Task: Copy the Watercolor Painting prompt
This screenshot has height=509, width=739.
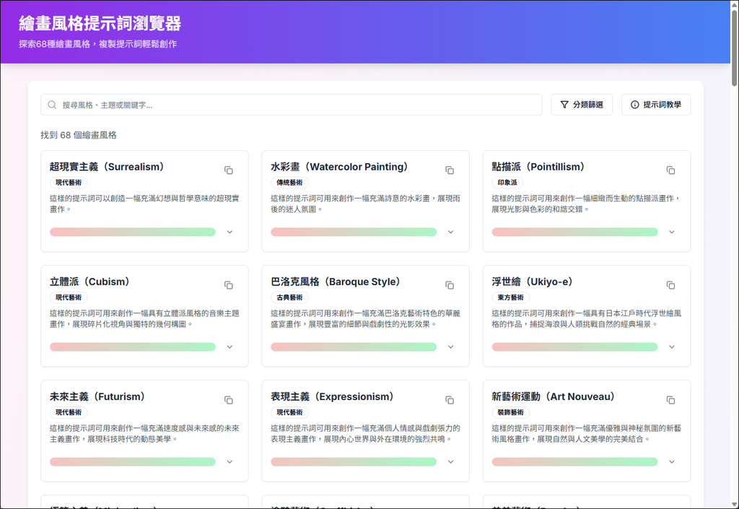Action: pos(450,170)
